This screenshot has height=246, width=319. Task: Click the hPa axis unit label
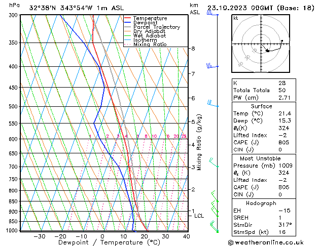[14, 5]
